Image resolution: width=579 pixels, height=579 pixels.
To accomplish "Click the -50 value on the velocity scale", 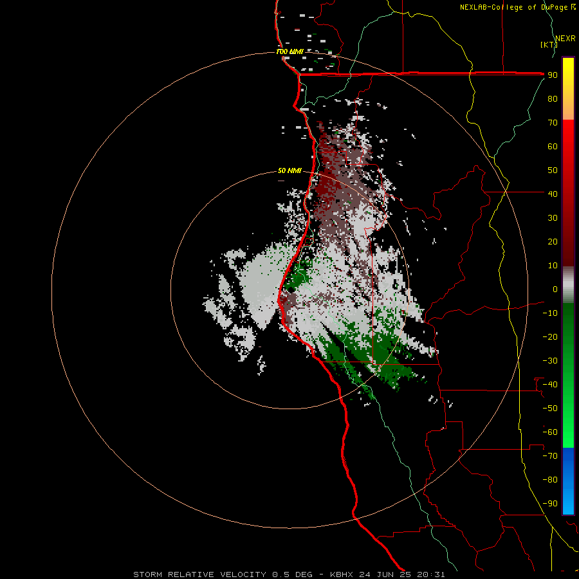I will [x=550, y=408].
